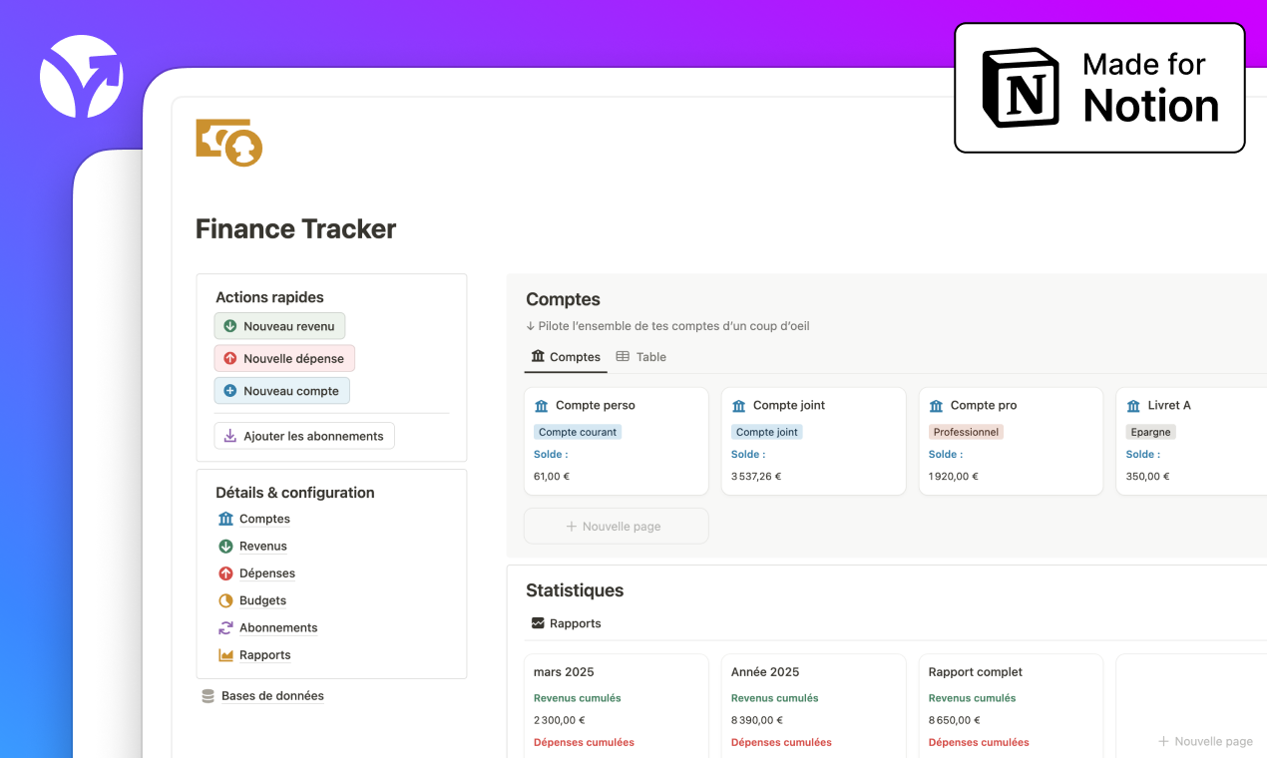Click the Nouveau revenu button

tap(279, 325)
